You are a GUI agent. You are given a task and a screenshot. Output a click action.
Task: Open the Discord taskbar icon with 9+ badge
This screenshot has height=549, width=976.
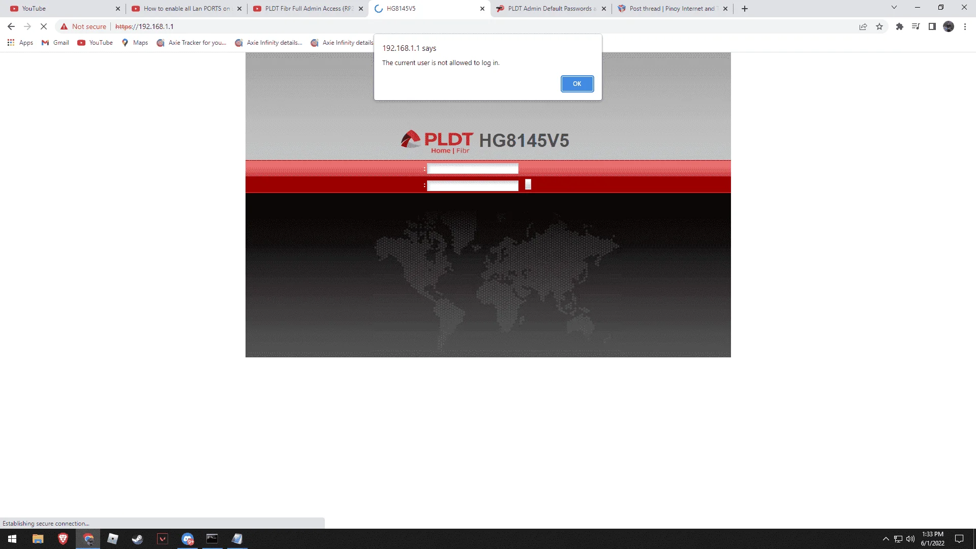click(x=188, y=539)
